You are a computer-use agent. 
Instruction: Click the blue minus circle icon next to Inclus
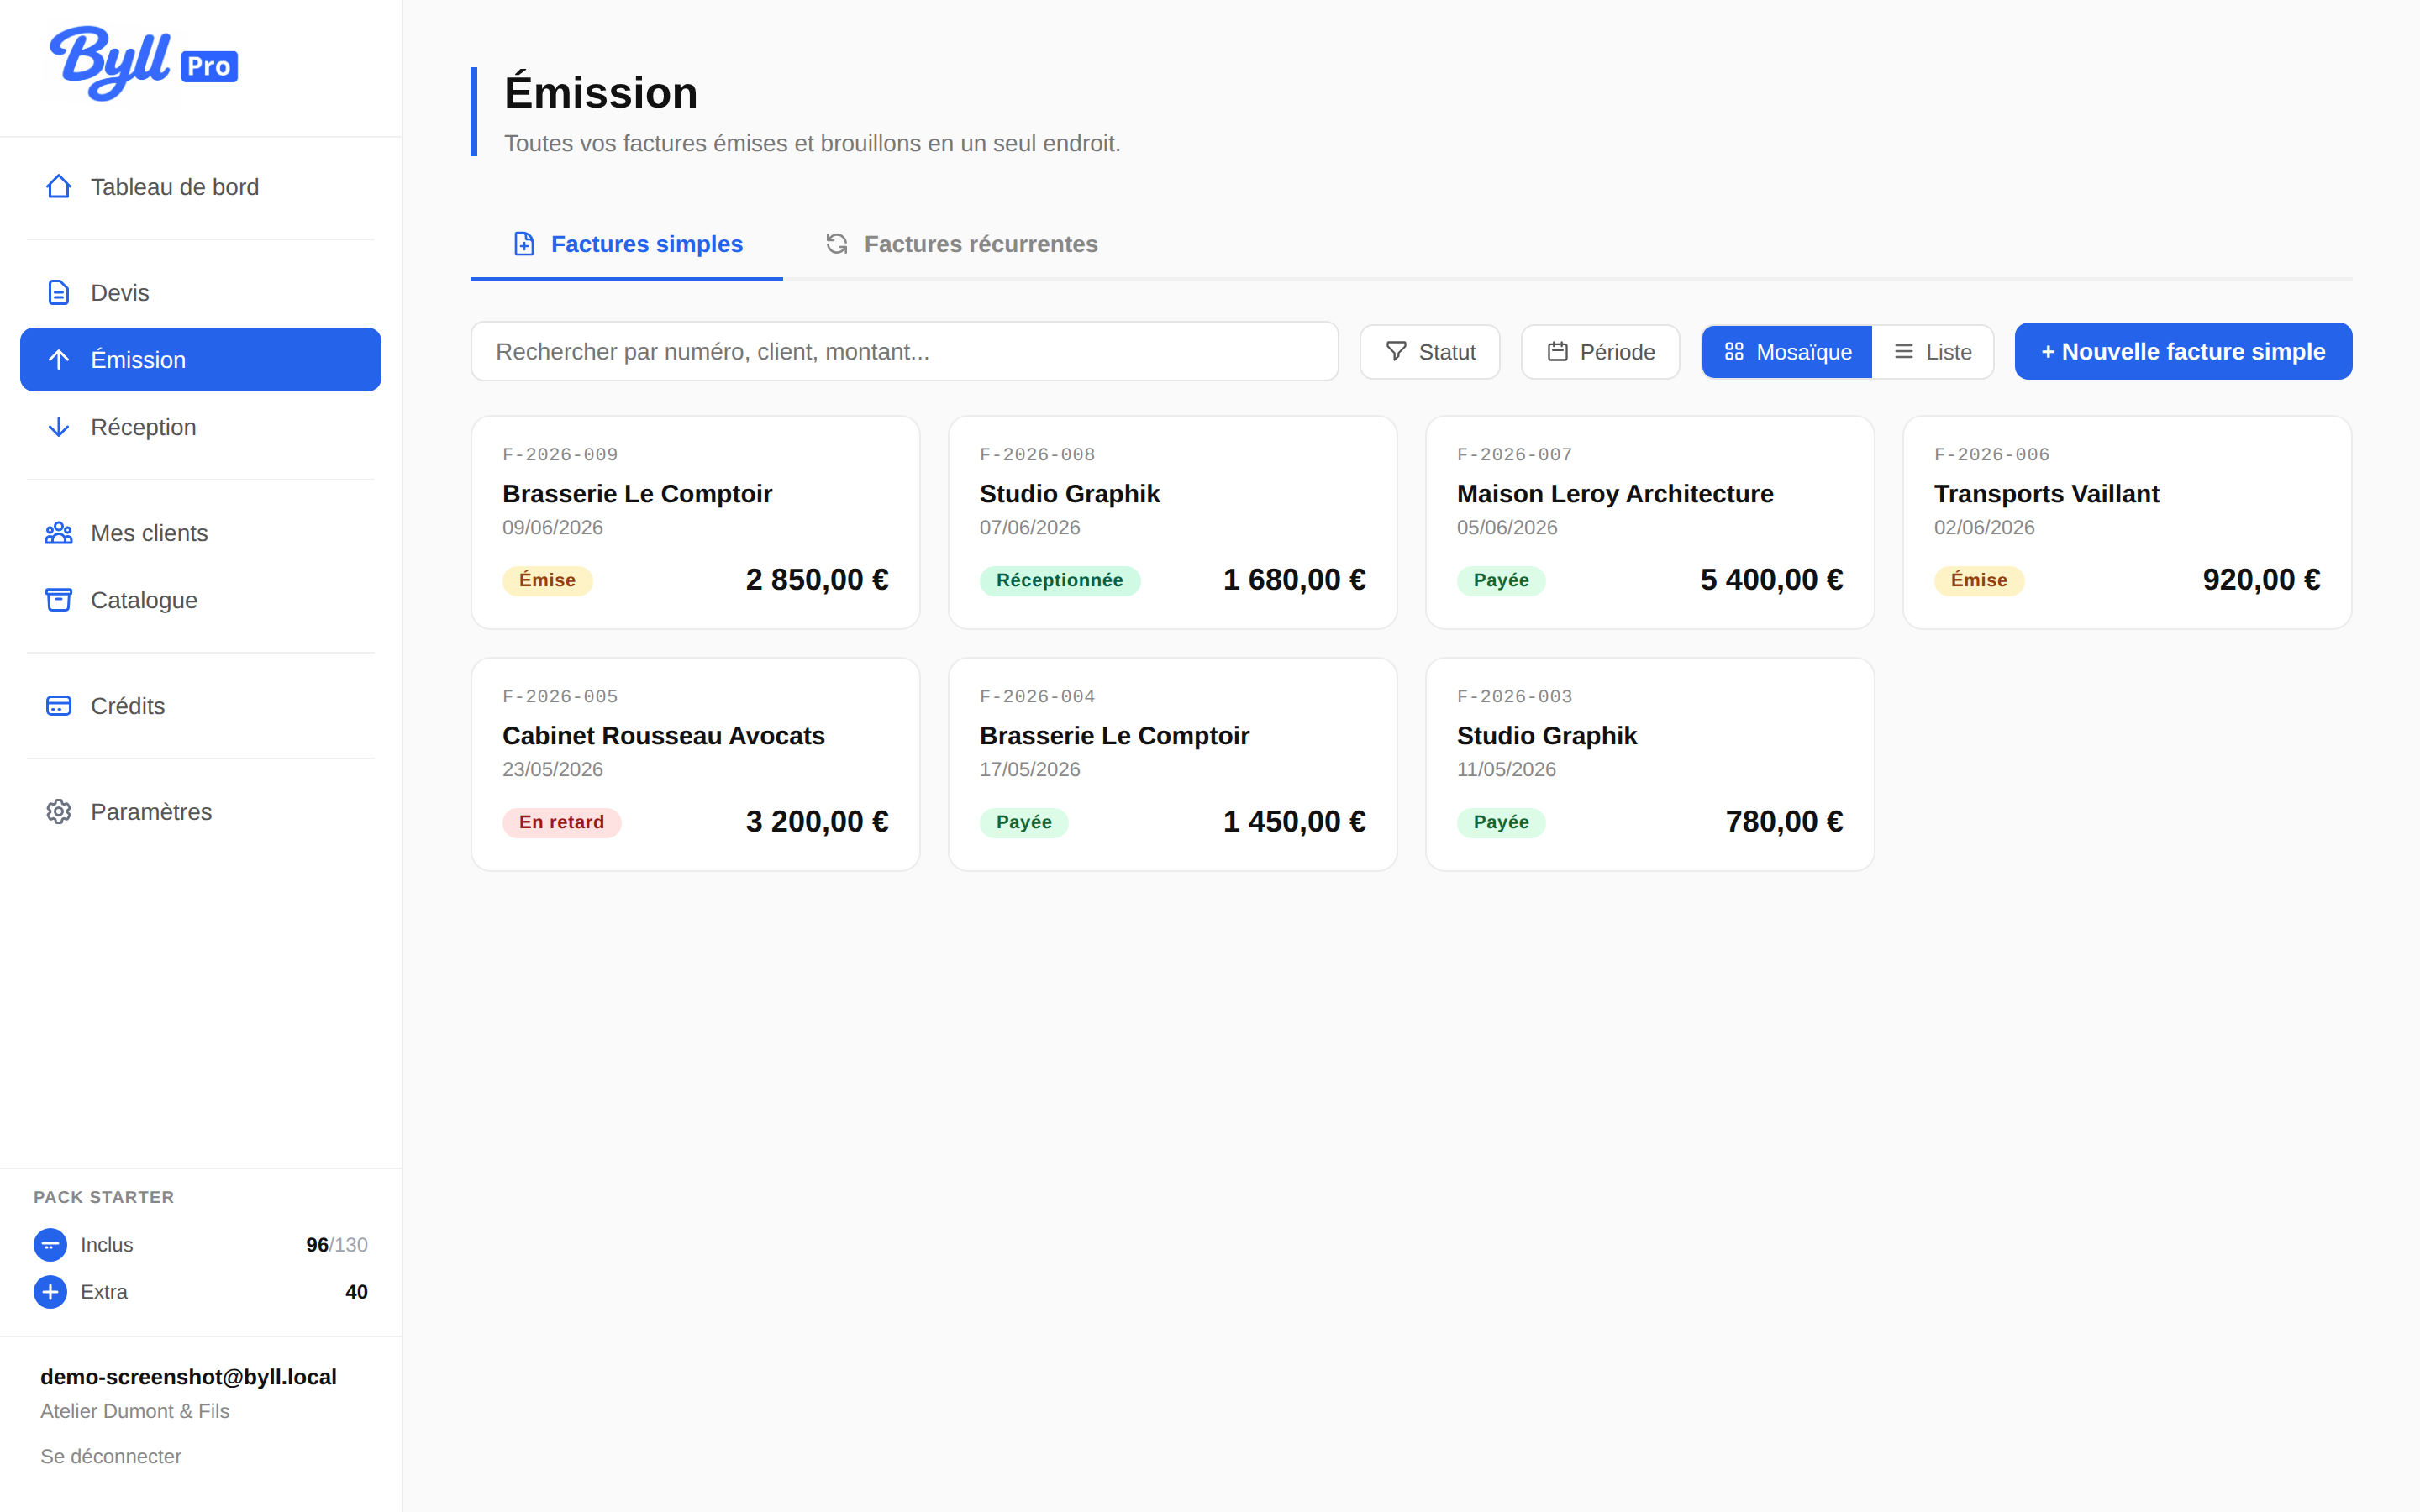coord(50,1245)
